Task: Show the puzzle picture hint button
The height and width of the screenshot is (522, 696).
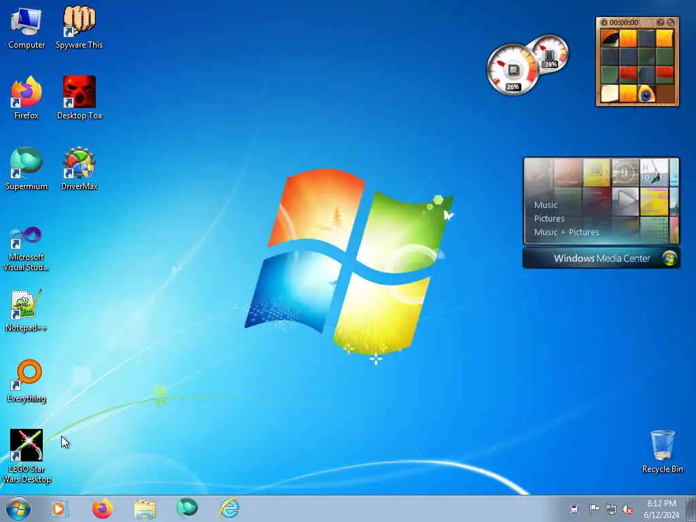Action: 661,22
